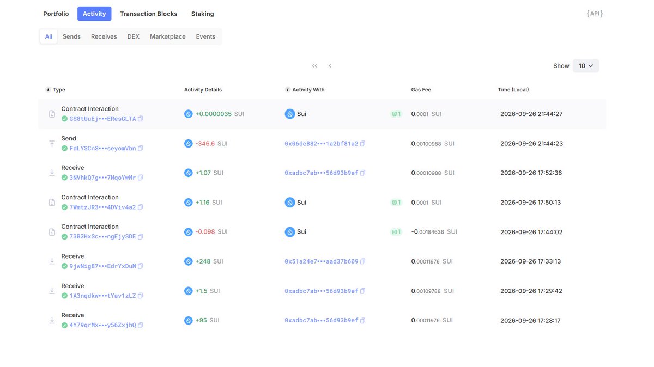Copy address in the 17:52:36 Receive row
Image resolution: width=654 pixels, height=367 pixels.
pyautogui.click(x=363, y=173)
